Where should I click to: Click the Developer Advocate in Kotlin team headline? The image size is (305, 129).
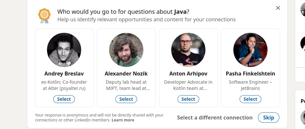188,85
